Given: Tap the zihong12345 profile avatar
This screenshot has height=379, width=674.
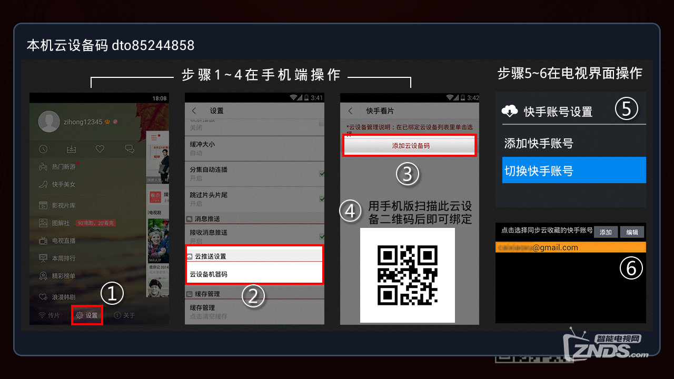Looking at the screenshot, I should [48, 122].
